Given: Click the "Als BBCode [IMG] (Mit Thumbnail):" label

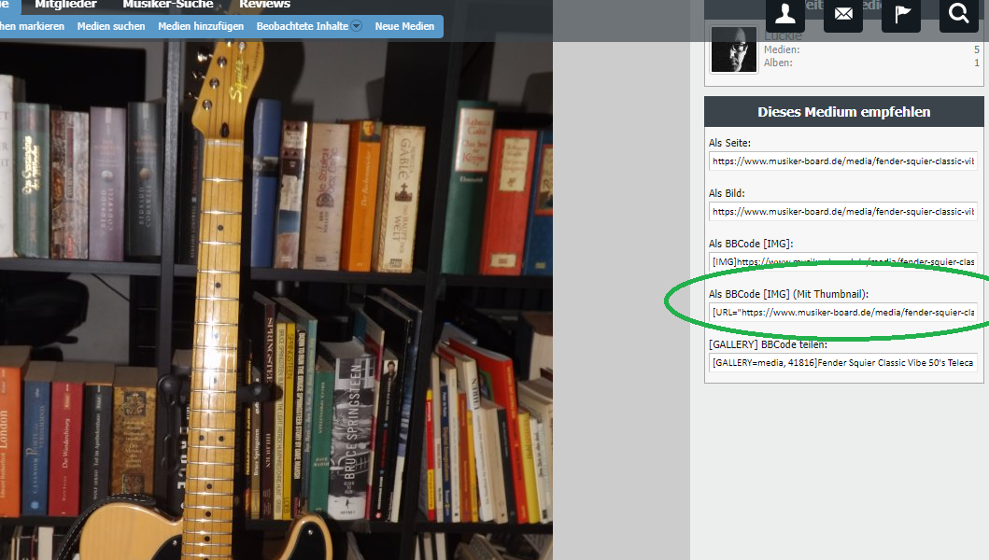Looking at the screenshot, I should click(x=788, y=295).
